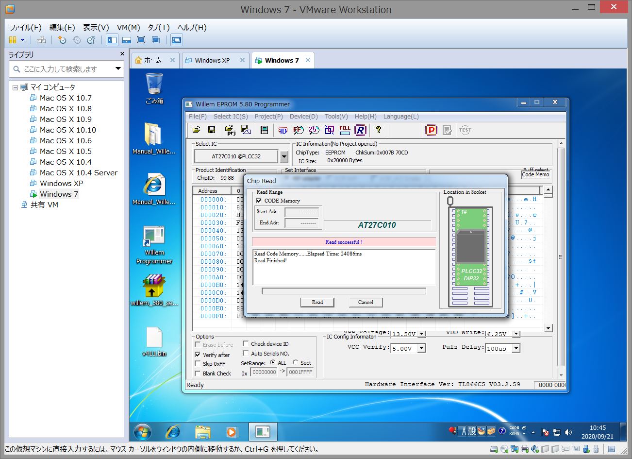This screenshot has width=632, height=459.
Task: Click the ID chip detect toolbar icon
Action: point(283,130)
